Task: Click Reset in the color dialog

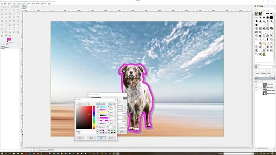Action: 91,138
